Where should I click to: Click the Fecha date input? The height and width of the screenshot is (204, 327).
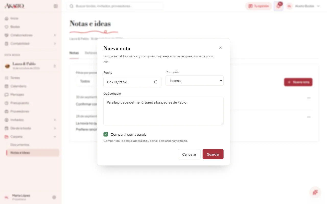click(x=132, y=82)
